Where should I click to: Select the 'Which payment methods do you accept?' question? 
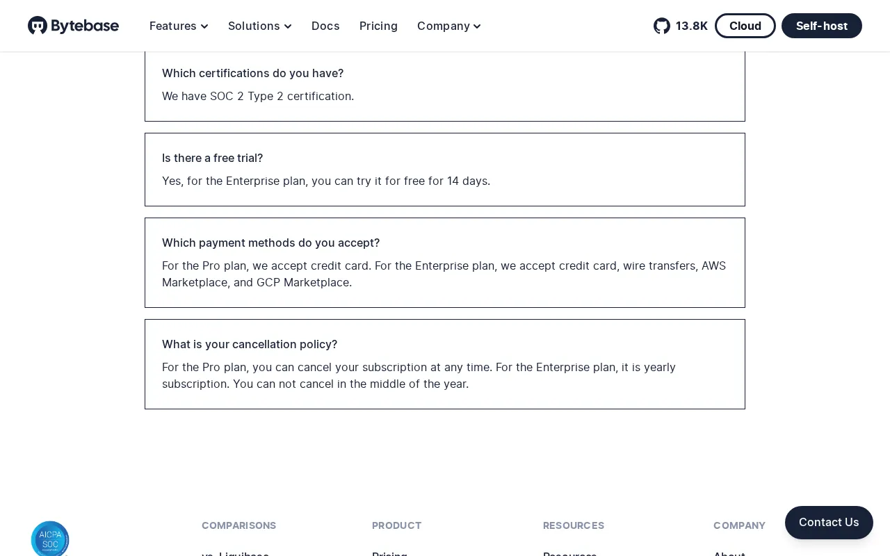(x=271, y=243)
